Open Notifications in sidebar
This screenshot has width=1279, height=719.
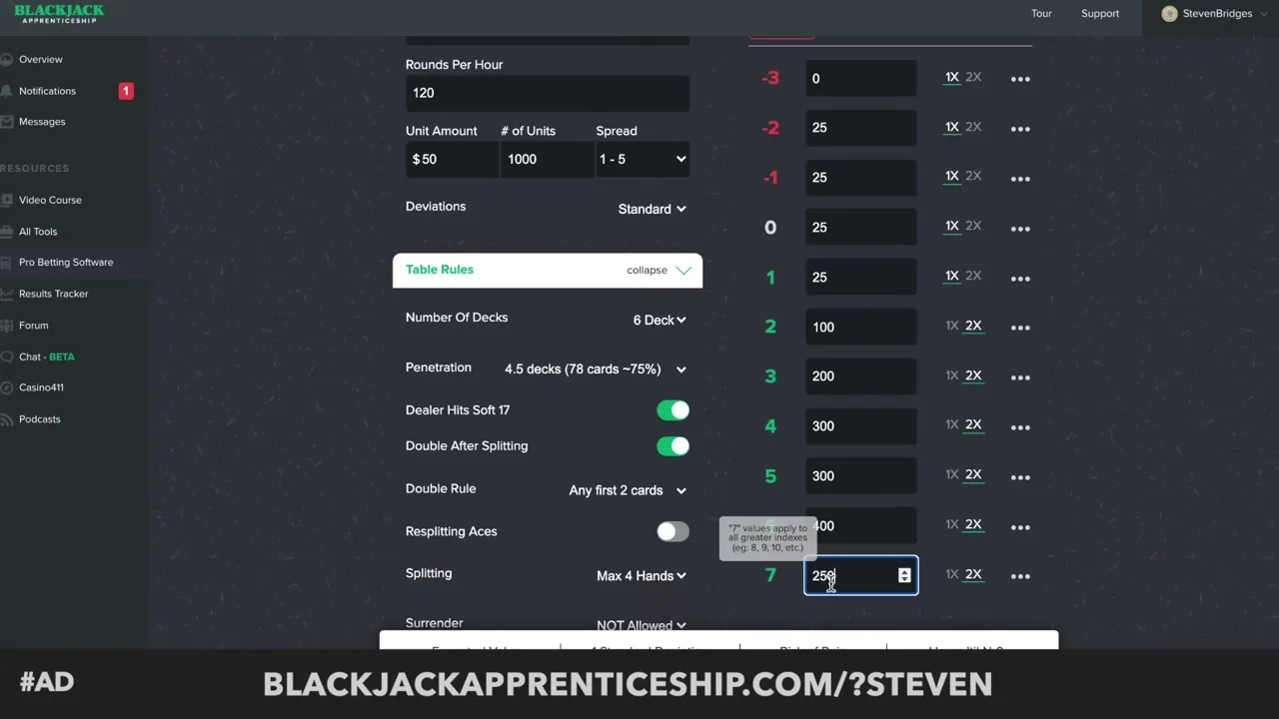(47, 91)
